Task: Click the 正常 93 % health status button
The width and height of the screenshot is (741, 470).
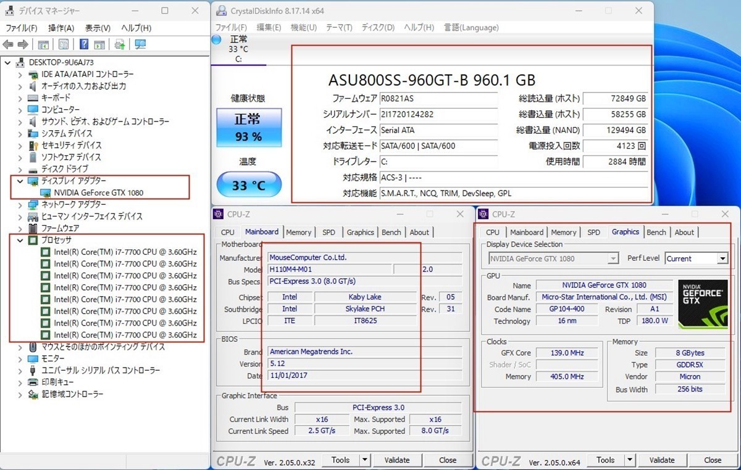Action: click(x=248, y=128)
